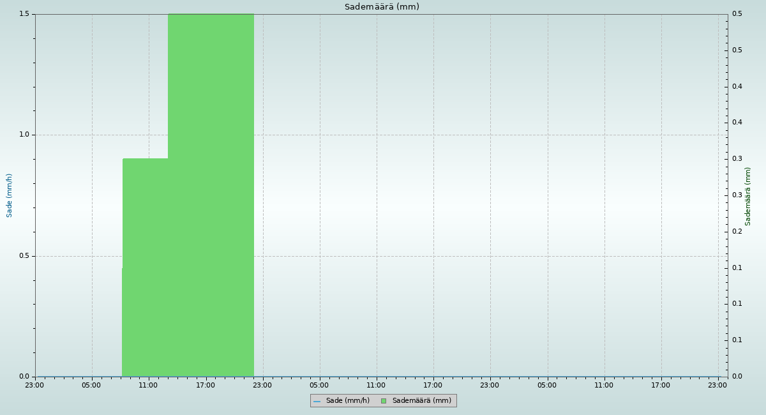Click the first 11:00 label on the time axis
This screenshot has height=415, width=766.
point(149,385)
